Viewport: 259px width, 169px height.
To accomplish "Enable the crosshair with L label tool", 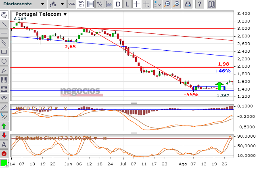I will tap(146, 4).
